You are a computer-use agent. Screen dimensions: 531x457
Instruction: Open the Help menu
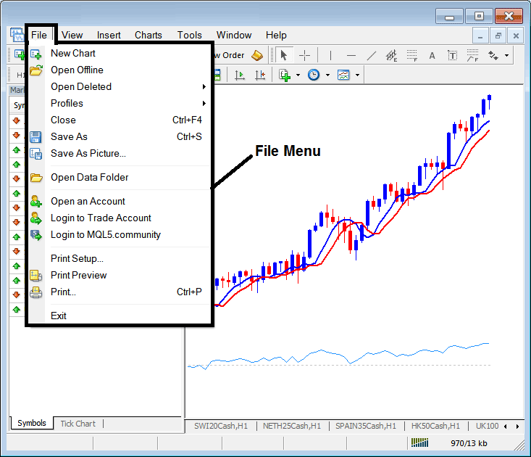276,35
